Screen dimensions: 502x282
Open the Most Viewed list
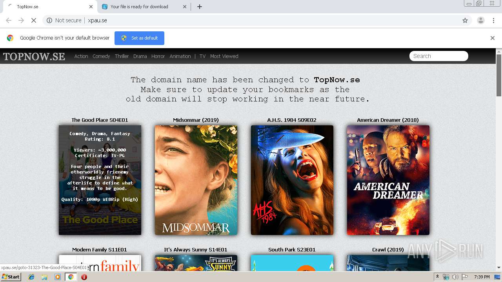[x=224, y=56]
